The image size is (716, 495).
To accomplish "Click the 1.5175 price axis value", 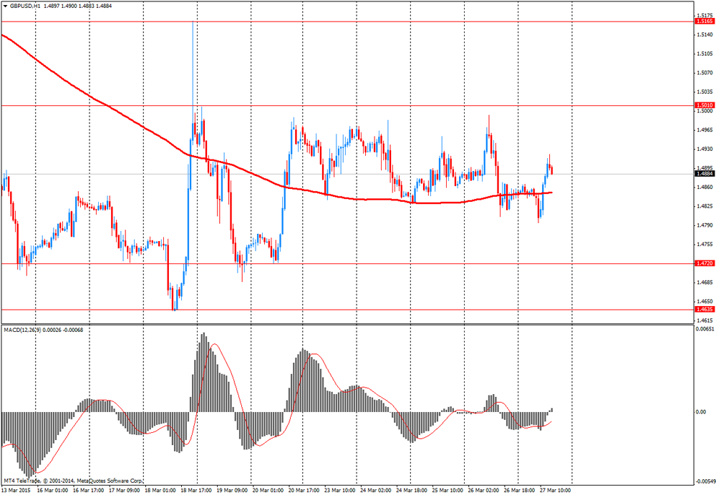I will tap(705, 16).
